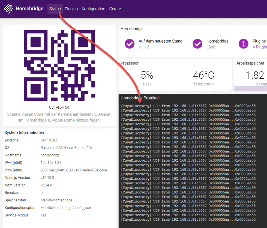
Task: Click the version text v1.1.6
Action: coord(144,47)
